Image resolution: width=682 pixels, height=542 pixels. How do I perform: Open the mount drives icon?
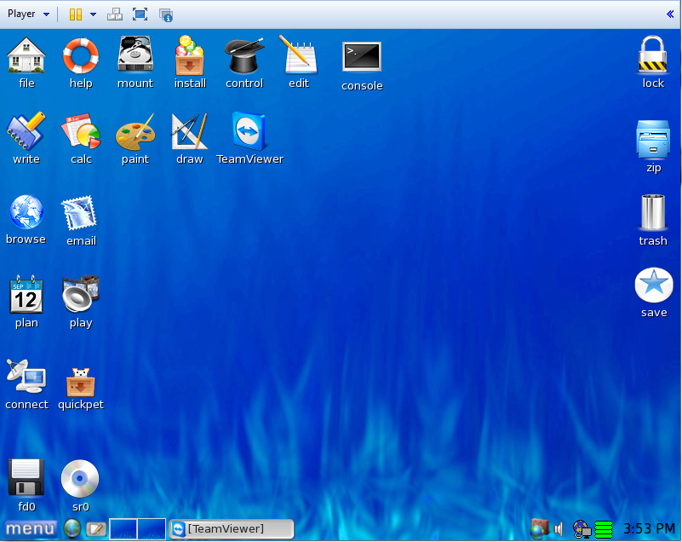click(x=135, y=55)
